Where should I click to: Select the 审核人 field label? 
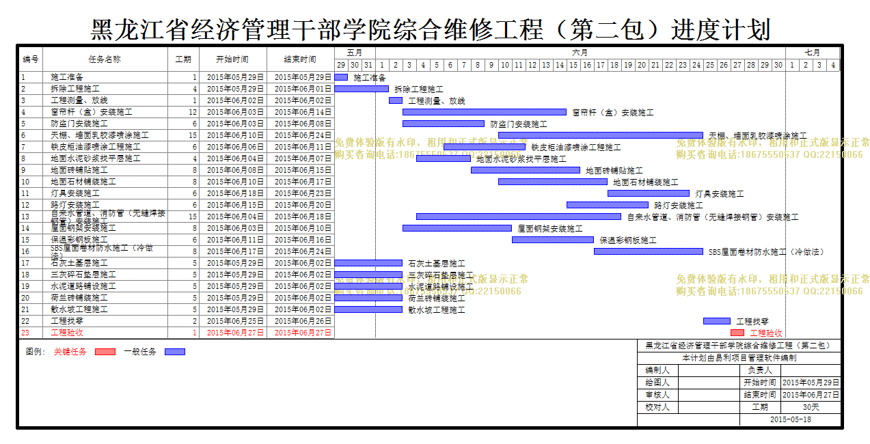click(x=657, y=395)
